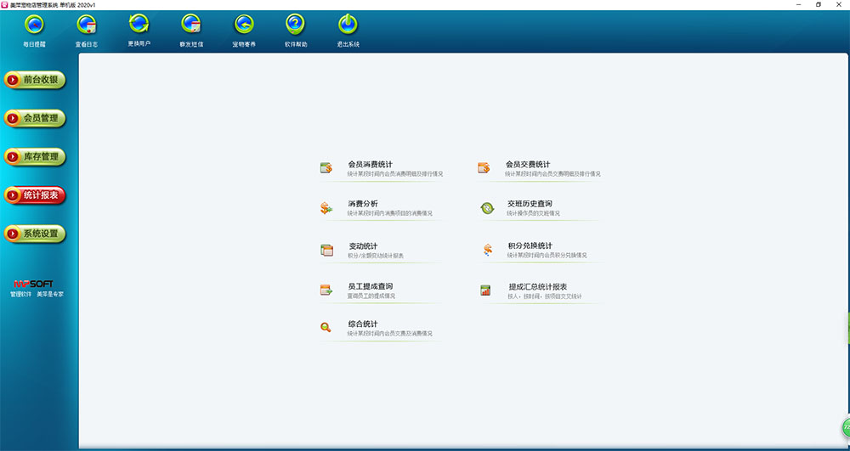Open the 每日提醒 daily reminder icon
This screenshot has height=451, width=850.
[x=35, y=25]
